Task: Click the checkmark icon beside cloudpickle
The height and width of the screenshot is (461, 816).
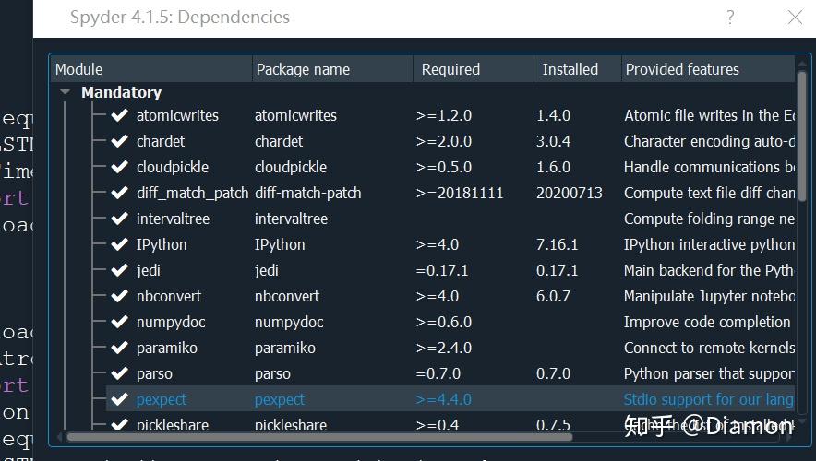Action: tap(120, 167)
